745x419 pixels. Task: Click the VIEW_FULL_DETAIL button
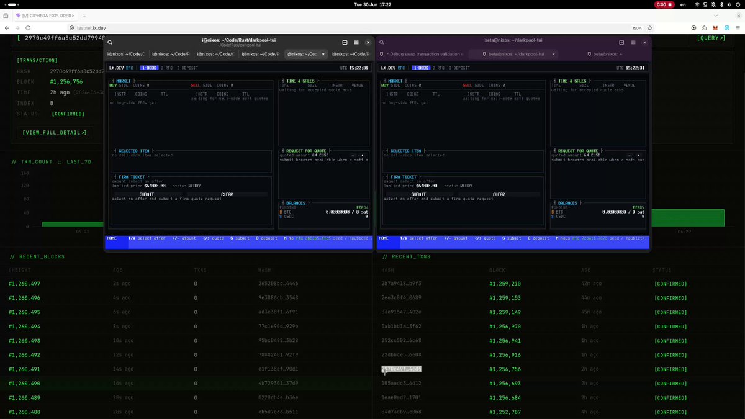click(55, 133)
